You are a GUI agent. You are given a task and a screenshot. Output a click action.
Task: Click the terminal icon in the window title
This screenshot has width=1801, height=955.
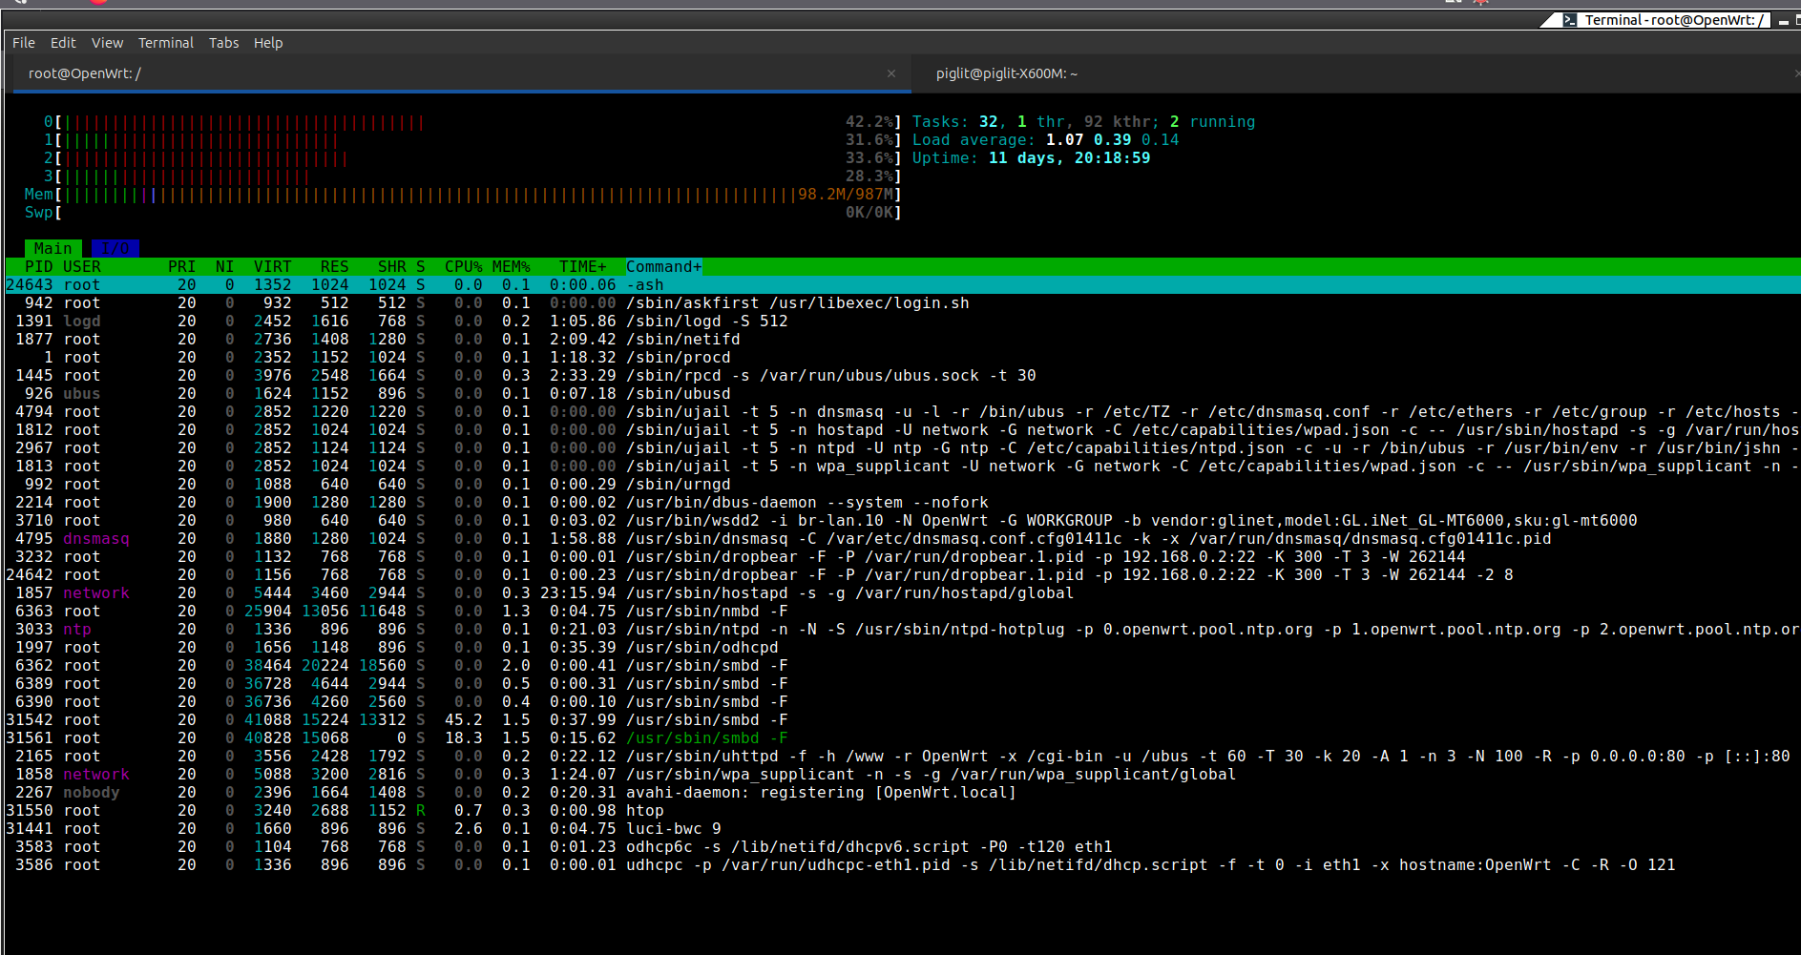tap(1569, 20)
